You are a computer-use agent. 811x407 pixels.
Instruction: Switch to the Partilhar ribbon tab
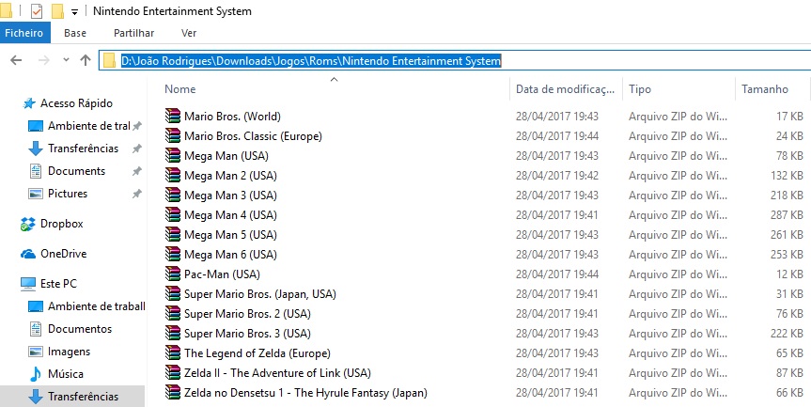(x=134, y=33)
